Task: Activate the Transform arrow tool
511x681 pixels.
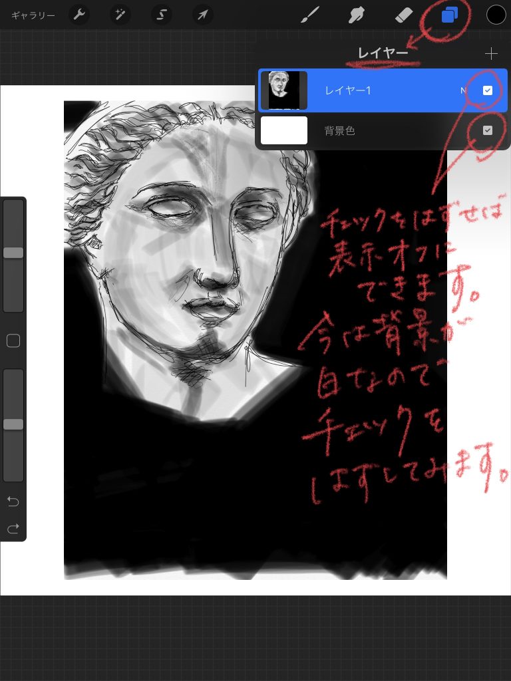Action: pos(202,15)
